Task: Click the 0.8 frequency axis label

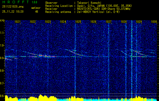Action: (x=2, y=71)
